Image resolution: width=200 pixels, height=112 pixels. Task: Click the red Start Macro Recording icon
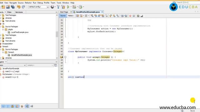(130, 16)
